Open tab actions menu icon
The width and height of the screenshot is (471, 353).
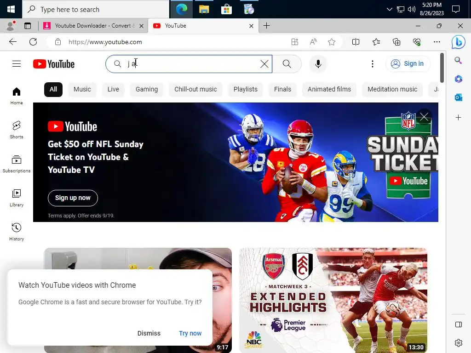(28, 26)
